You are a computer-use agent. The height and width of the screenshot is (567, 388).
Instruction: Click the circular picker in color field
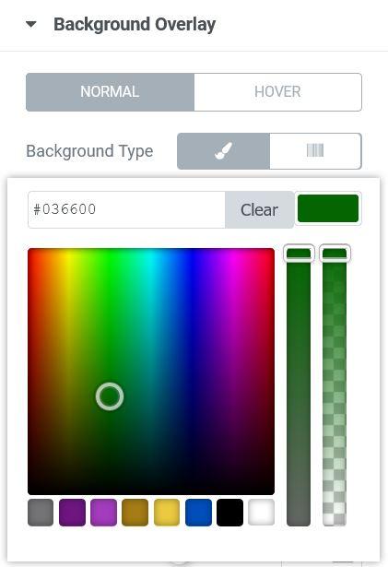click(110, 396)
